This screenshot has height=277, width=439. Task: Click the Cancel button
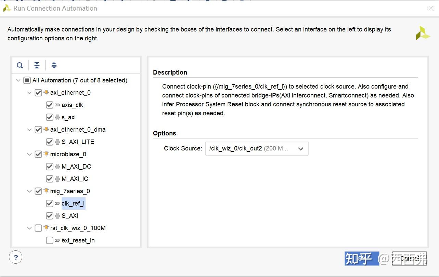(409, 259)
